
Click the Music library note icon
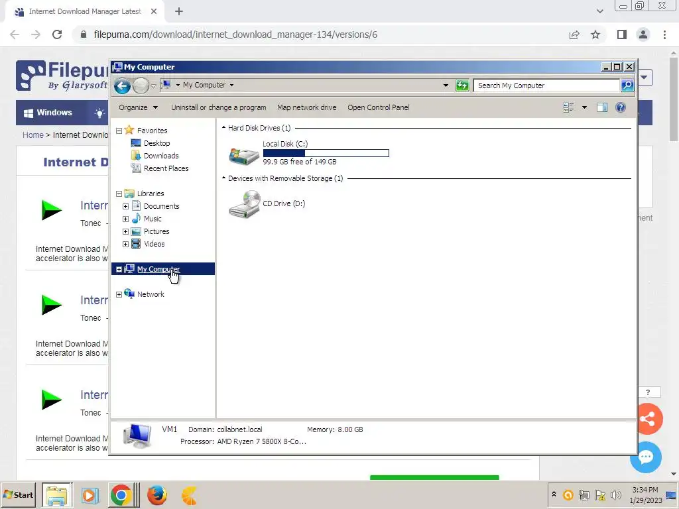tap(136, 218)
